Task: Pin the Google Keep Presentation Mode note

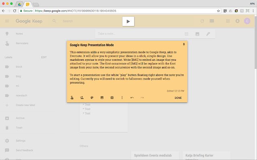Action: [x=184, y=44]
